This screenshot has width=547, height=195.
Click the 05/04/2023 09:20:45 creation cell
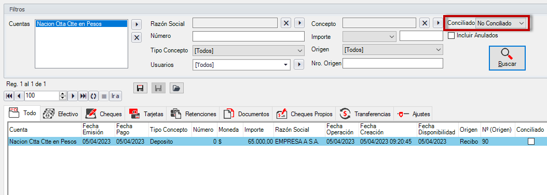(x=388, y=142)
